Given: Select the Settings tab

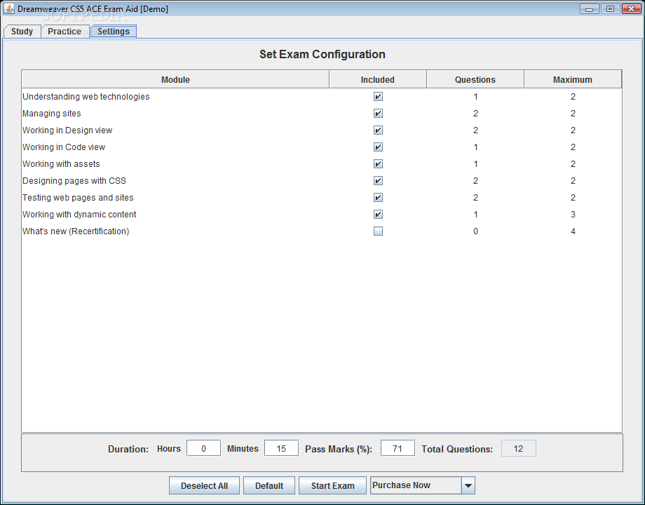Looking at the screenshot, I should coord(113,32).
